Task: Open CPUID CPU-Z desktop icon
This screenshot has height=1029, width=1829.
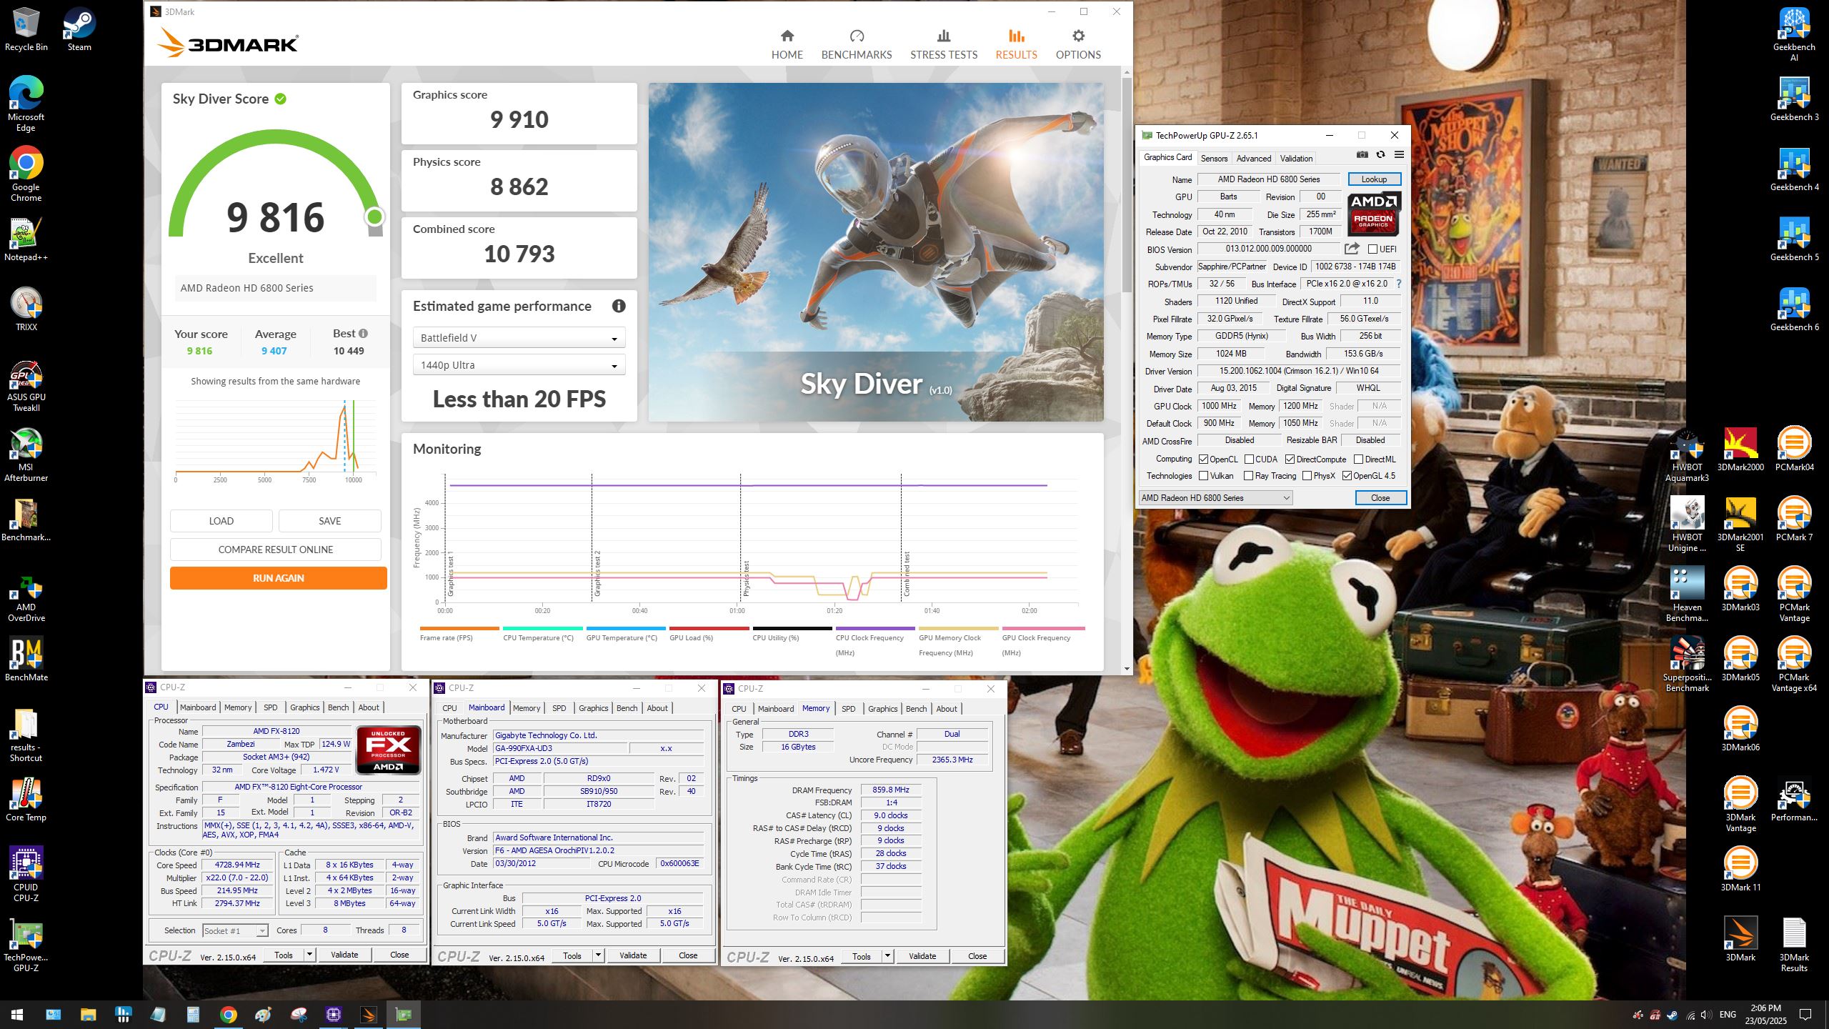Action: click(x=26, y=874)
